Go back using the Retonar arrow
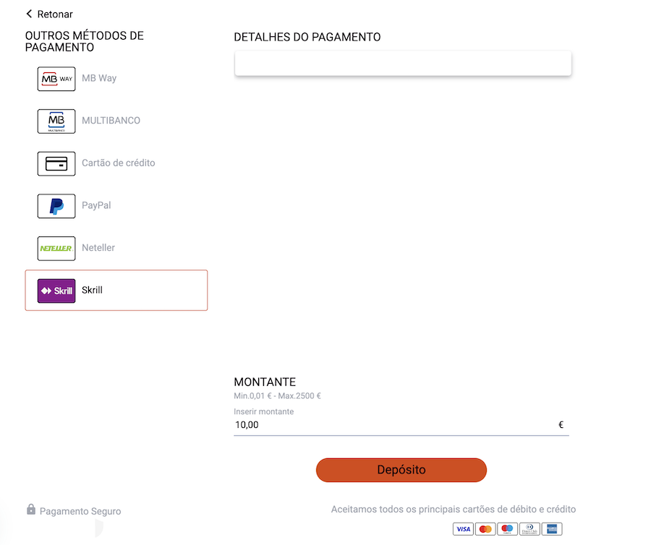This screenshot has width=651, height=545. coord(30,14)
